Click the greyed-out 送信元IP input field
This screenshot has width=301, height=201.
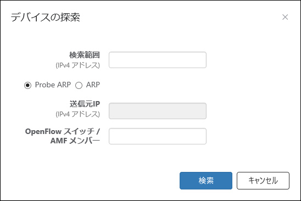pyautogui.click(x=158, y=111)
